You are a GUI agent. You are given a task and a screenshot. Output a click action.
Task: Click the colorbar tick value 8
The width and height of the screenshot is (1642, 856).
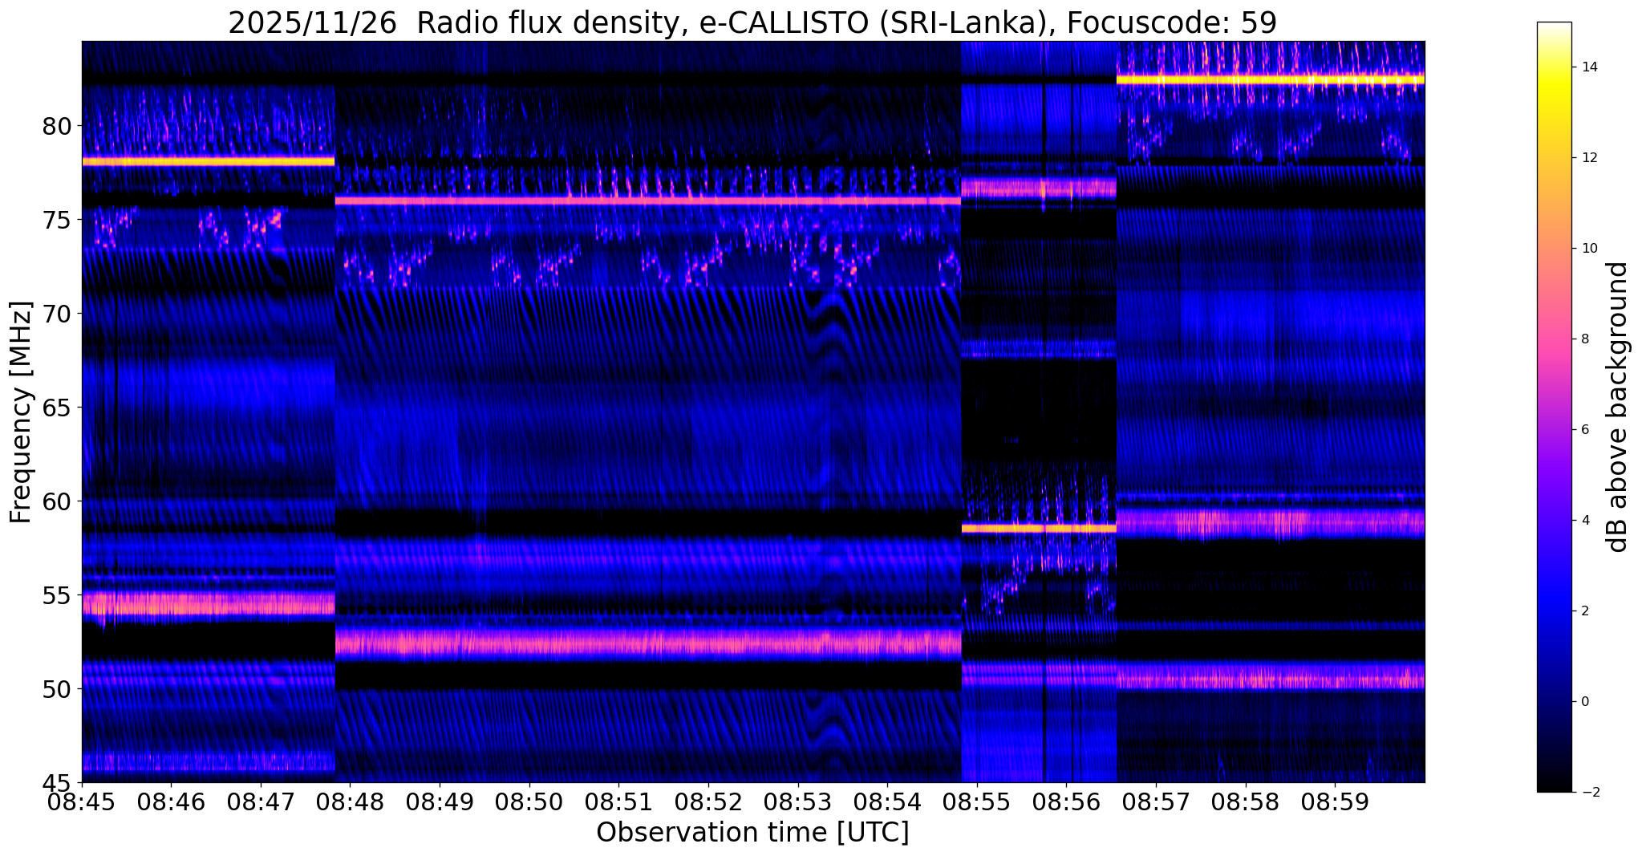pos(1583,339)
